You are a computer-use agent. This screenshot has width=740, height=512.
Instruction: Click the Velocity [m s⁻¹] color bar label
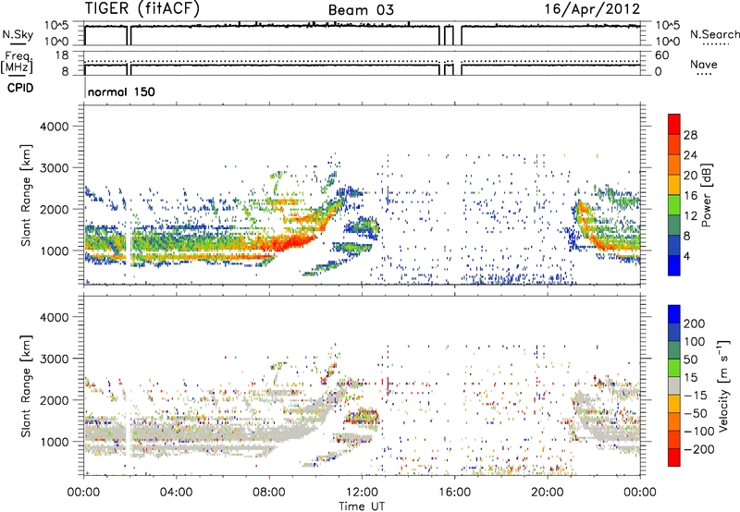(x=723, y=385)
